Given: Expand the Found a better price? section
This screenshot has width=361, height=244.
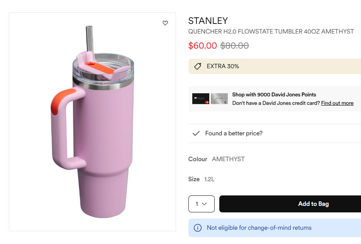Looking at the screenshot, I should (234, 133).
